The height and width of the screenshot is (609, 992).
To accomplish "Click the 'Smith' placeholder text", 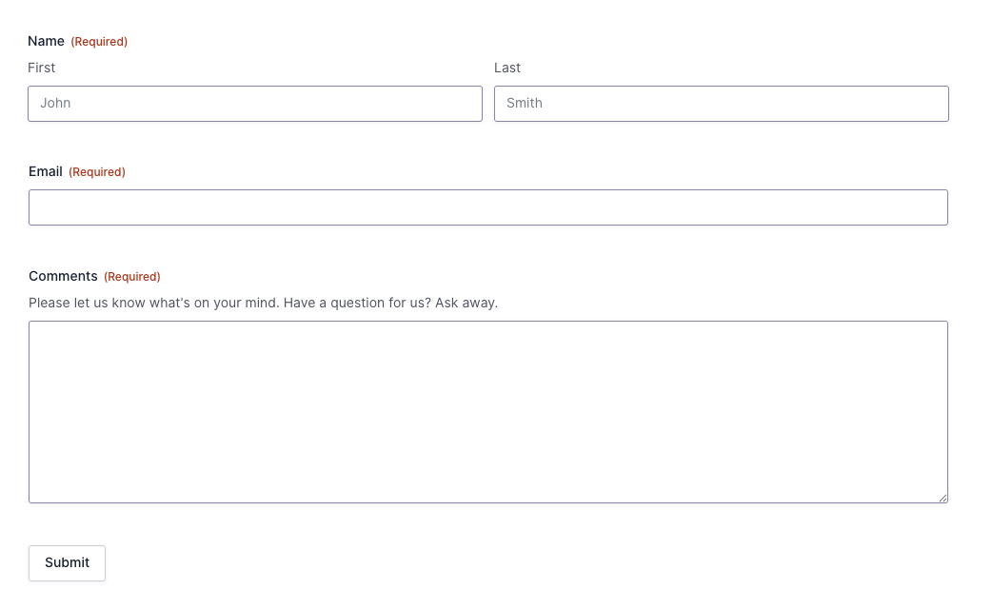I will (525, 104).
